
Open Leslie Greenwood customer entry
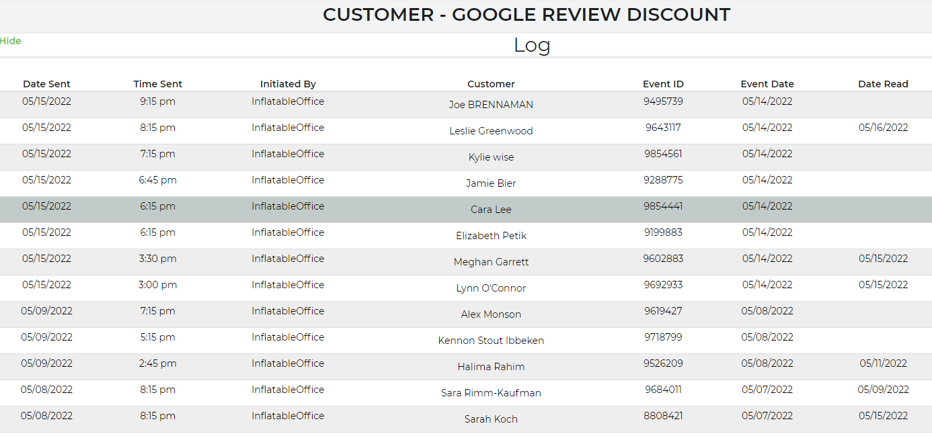[491, 131]
